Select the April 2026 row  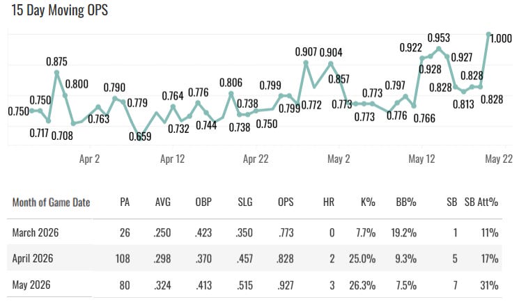[x=254, y=258]
